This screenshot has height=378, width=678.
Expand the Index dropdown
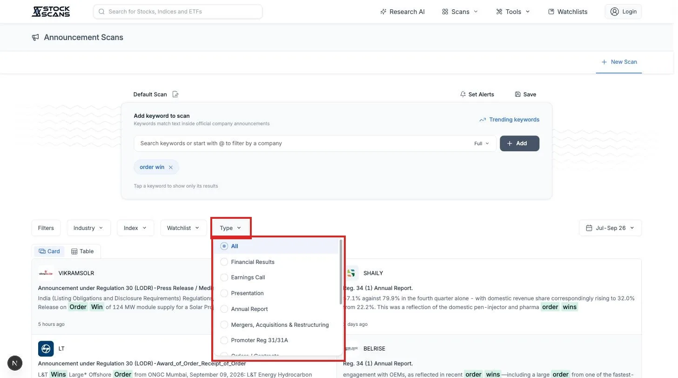[x=135, y=228]
